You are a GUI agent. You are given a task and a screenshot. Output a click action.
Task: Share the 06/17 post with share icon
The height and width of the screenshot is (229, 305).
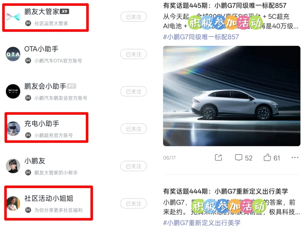pyautogui.click(x=219, y=157)
